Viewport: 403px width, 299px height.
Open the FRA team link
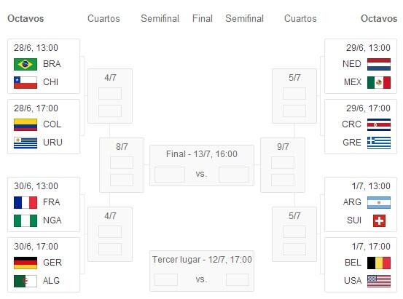52,202
